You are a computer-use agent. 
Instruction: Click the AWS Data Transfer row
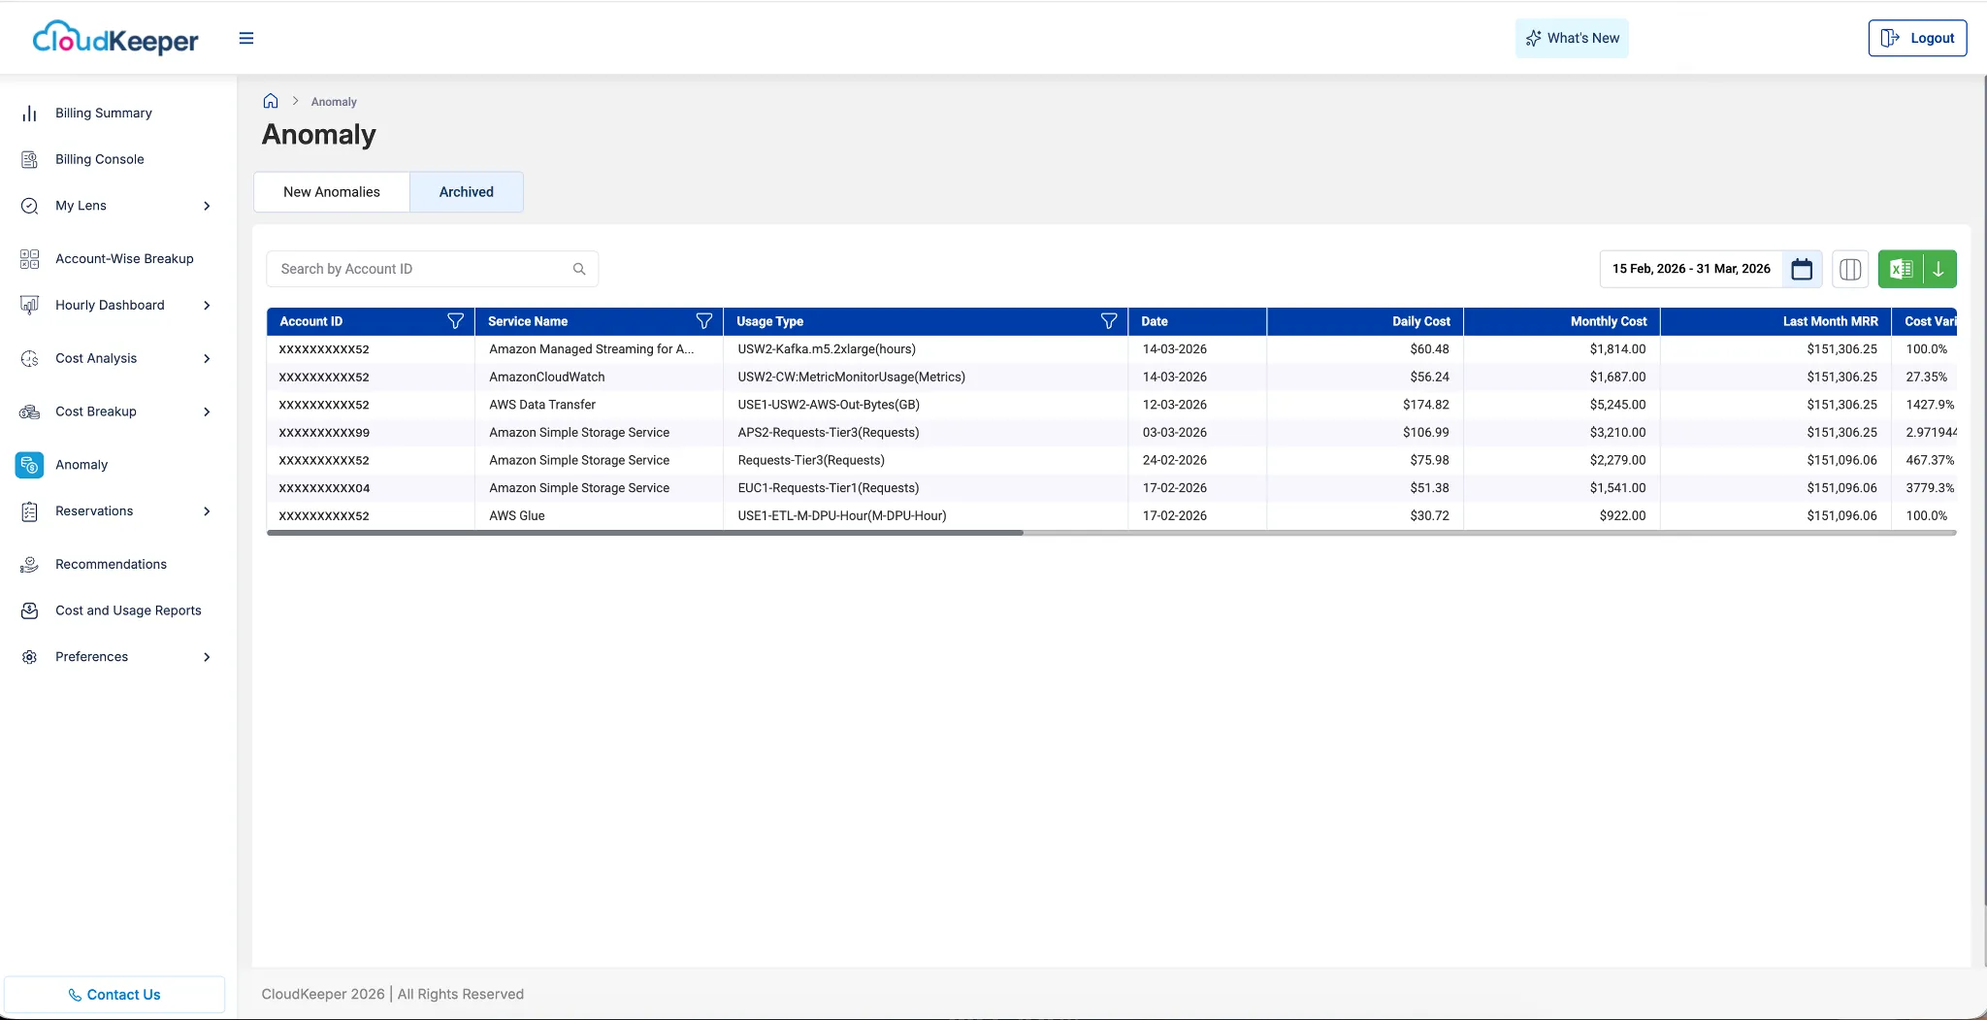tap(1112, 405)
